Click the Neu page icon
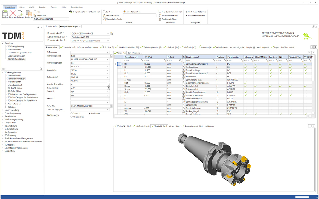The height and width of the screenshot is (199, 319). pyautogui.click(x=35, y=12)
